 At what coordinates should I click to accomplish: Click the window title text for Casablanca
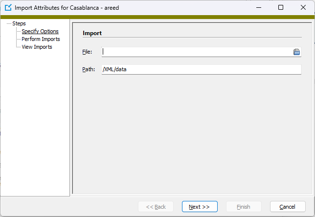tap(67, 8)
